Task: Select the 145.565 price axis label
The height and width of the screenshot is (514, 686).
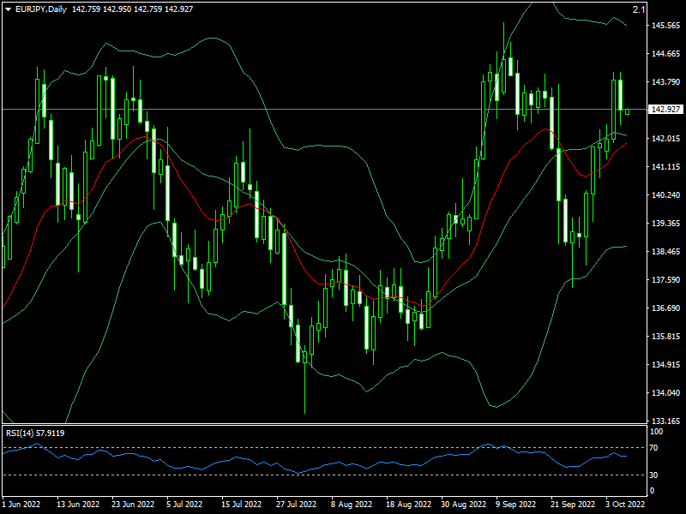Action: pos(666,26)
